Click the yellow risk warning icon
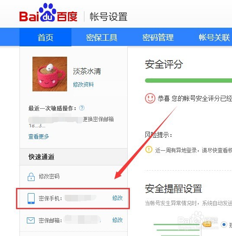 tap(149, 149)
